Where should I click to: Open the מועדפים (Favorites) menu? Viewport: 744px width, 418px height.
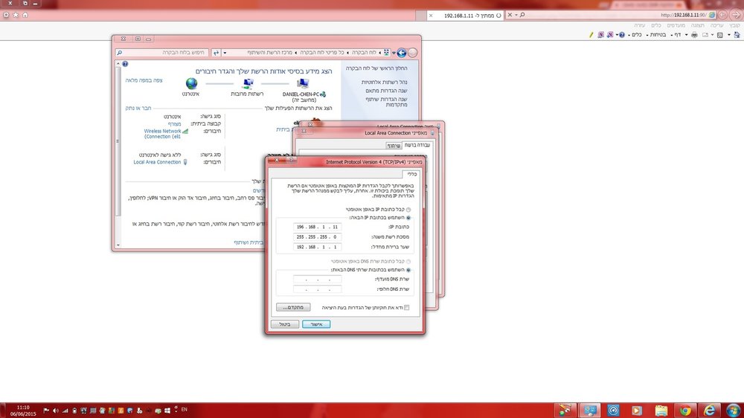(x=676, y=25)
